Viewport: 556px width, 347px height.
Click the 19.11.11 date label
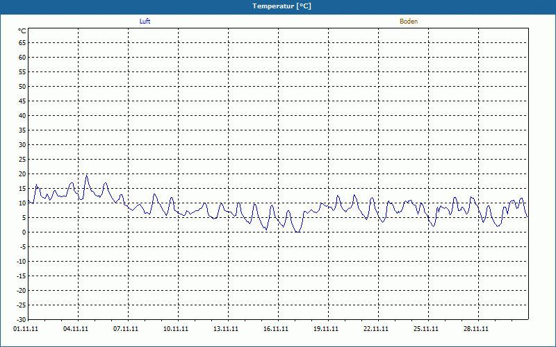coord(326,329)
